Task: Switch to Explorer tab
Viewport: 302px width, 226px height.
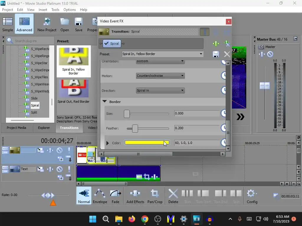Action: click(x=44, y=128)
